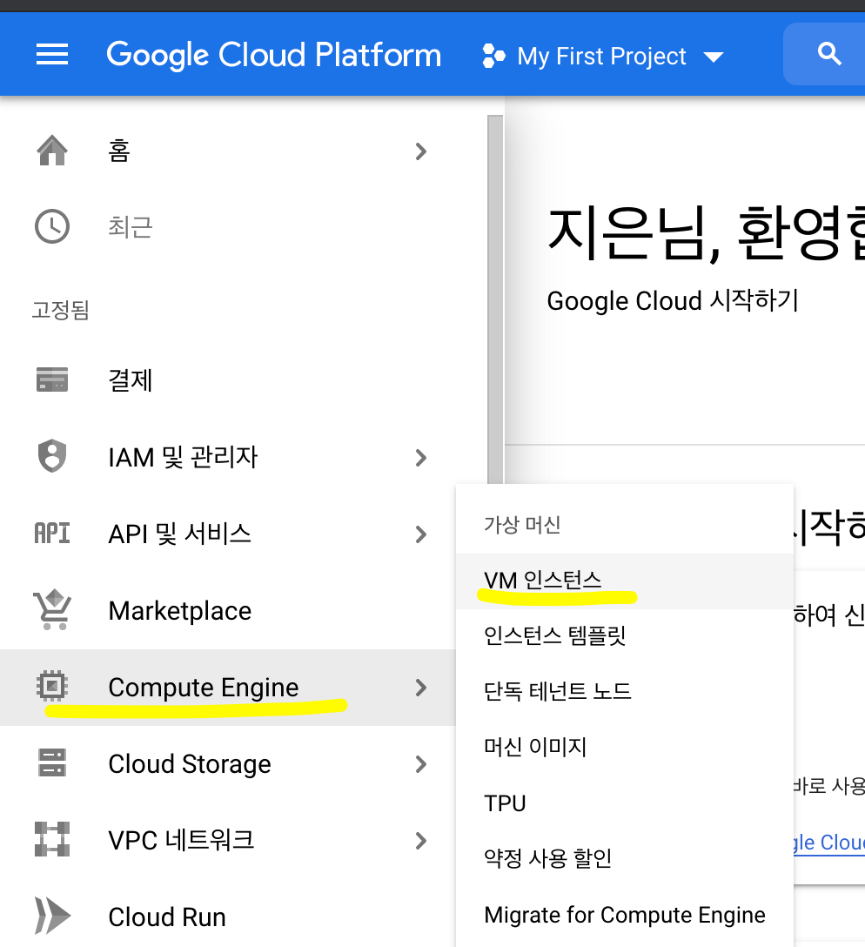The width and height of the screenshot is (865, 947).
Task: Click the 가상 머신 section header
Action: pyautogui.click(x=522, y=525)
